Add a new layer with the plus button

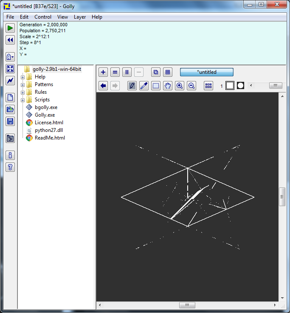click(x=103, y=72)
